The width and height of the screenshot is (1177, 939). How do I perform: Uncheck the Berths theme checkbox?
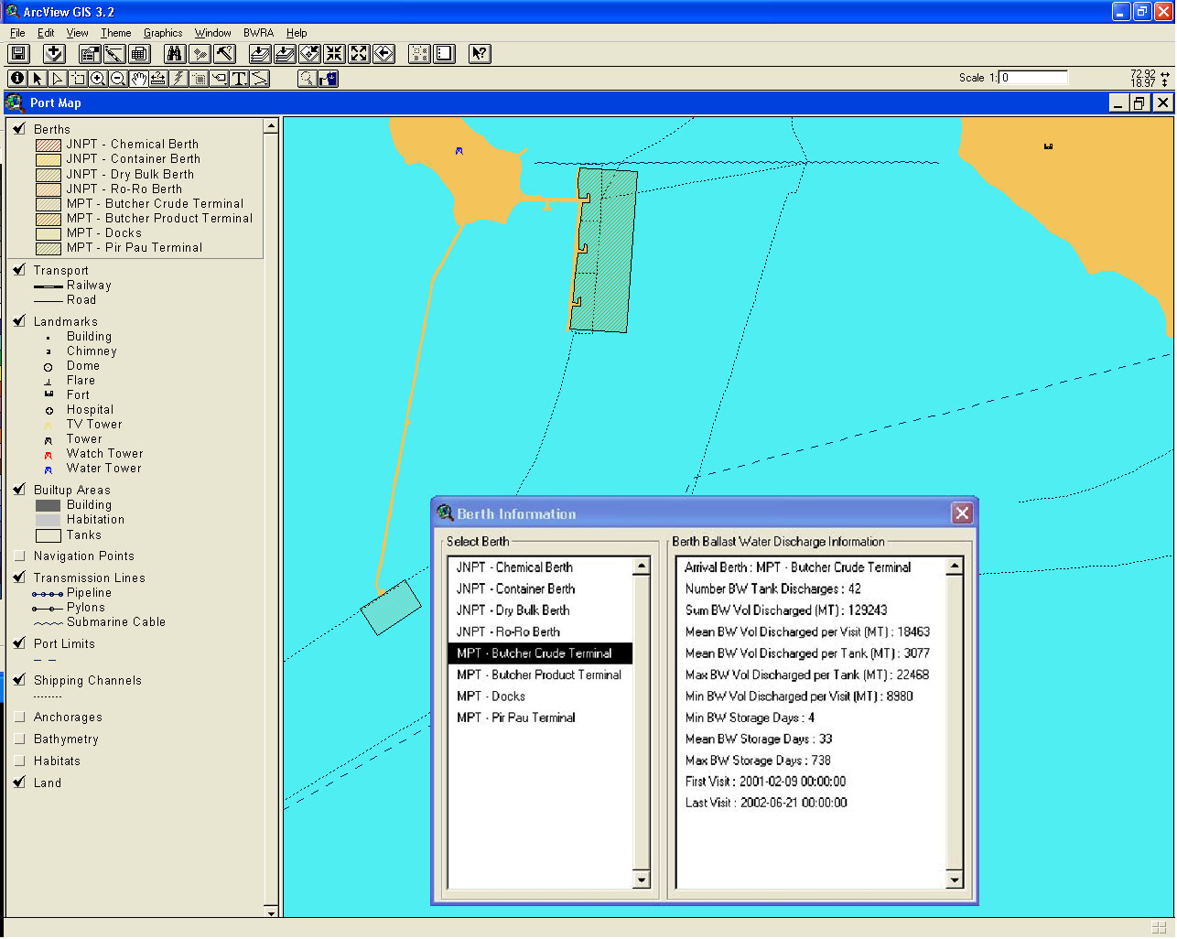pos(19,129)
